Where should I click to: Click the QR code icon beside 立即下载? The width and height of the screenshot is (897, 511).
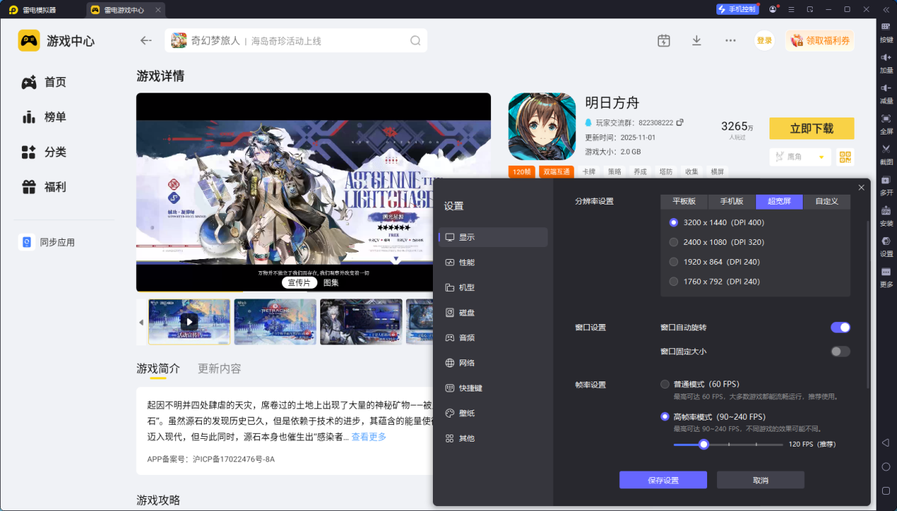(845, 156)
